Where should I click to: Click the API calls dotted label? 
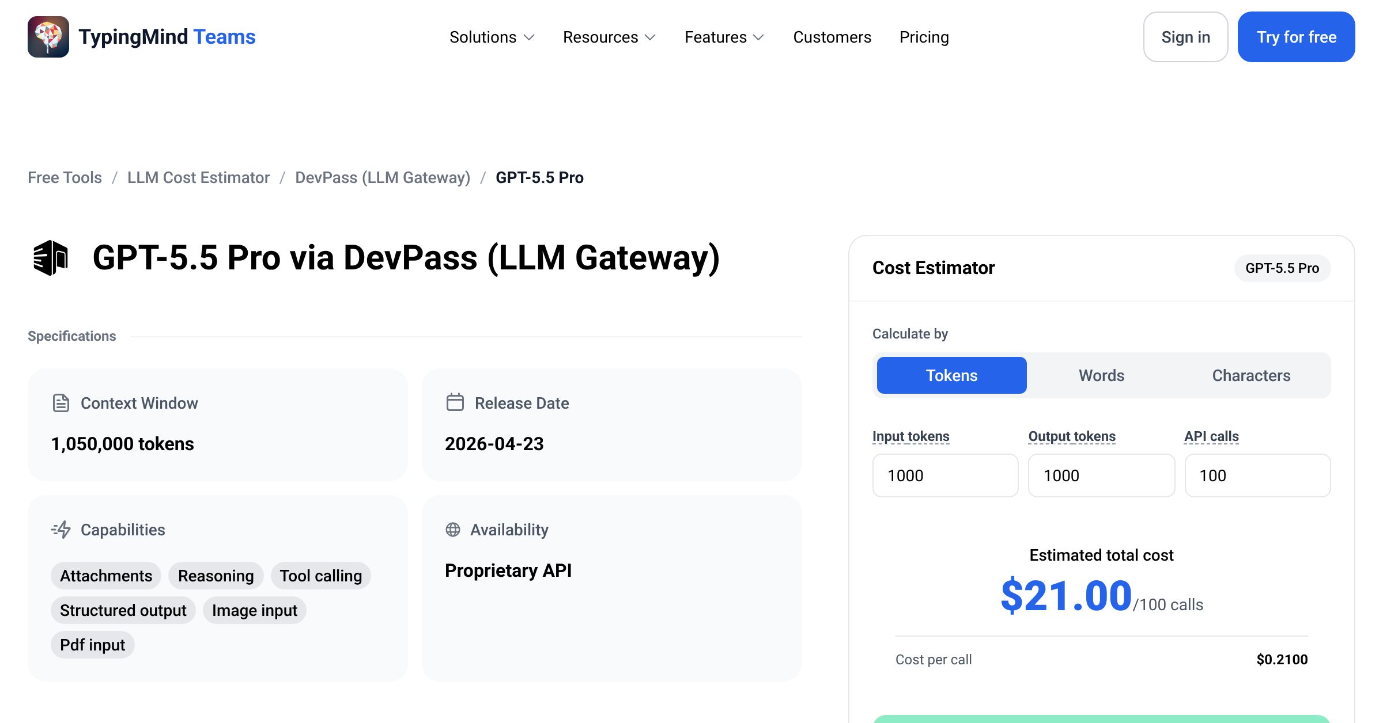click(x=1212, y=436)
